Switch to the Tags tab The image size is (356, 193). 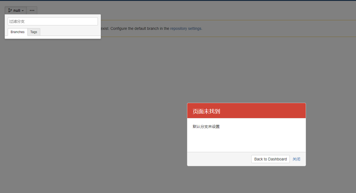pyautogui.click(x=33, y=32)
